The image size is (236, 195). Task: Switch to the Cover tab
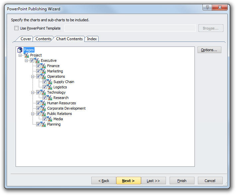pos(26,39)
